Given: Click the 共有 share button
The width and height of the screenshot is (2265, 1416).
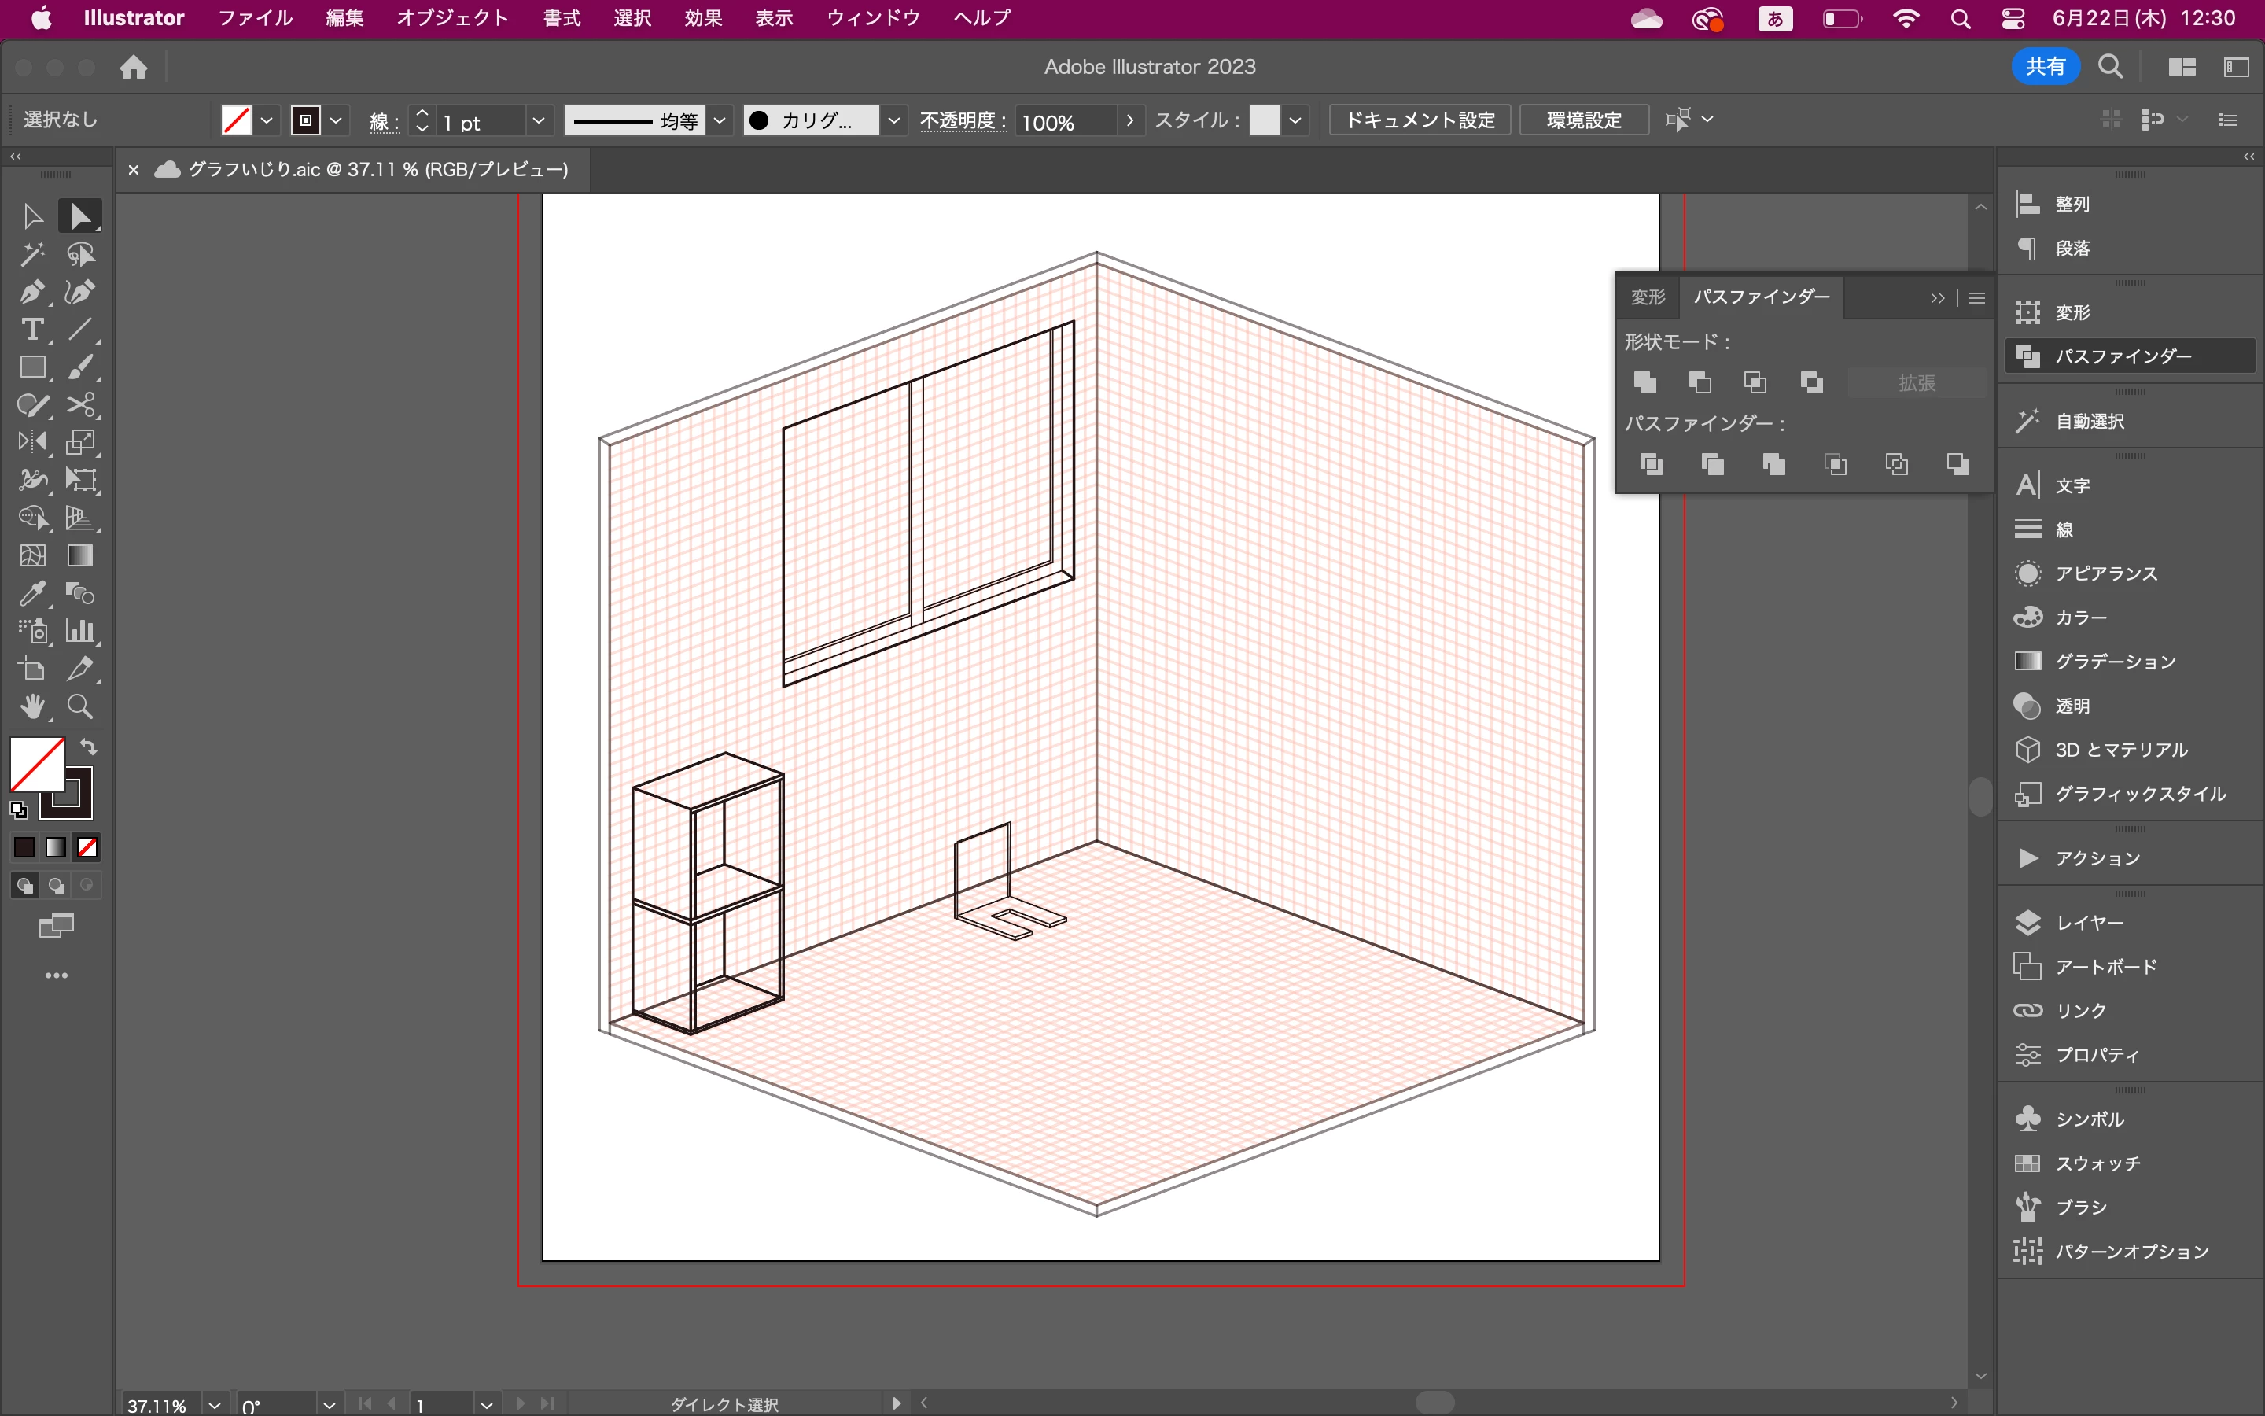Looking at the screenshot, I should tap(2045, 67).
